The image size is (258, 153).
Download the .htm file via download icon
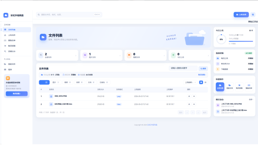189,104
